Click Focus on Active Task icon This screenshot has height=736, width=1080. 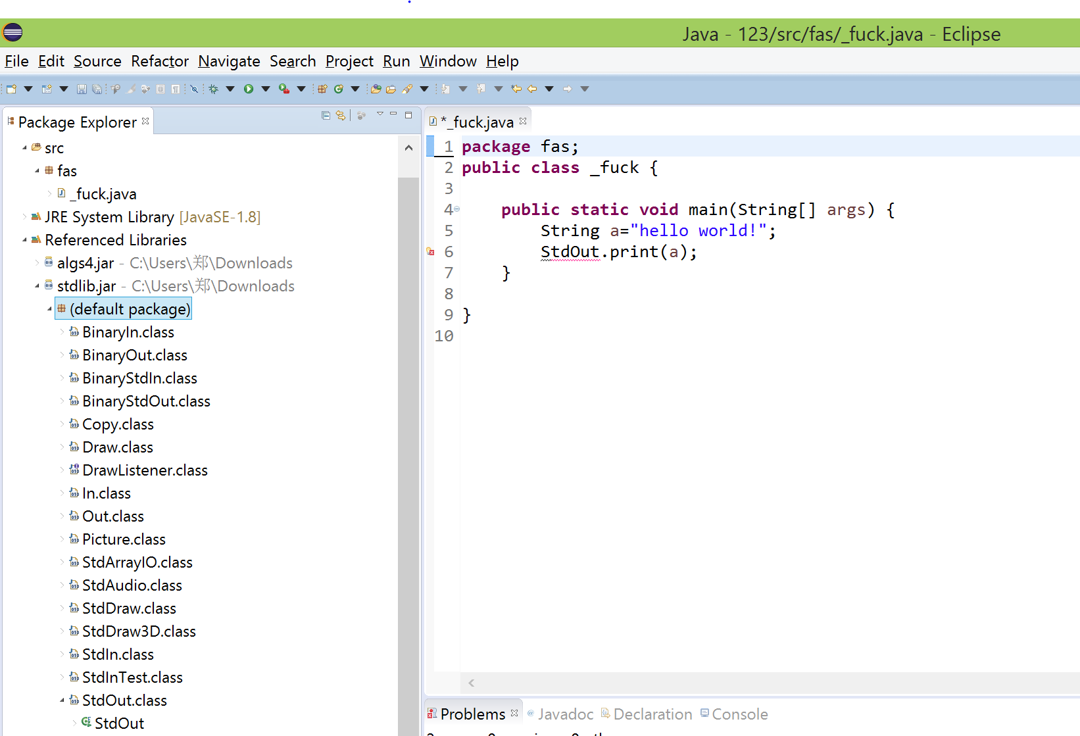361,115
